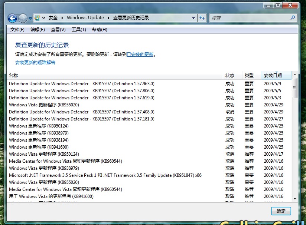Image resolution: width=306 pixels, height=225 pixels.
Task: Click the vertical scrollbar thumb
Action: pos(295,88)
